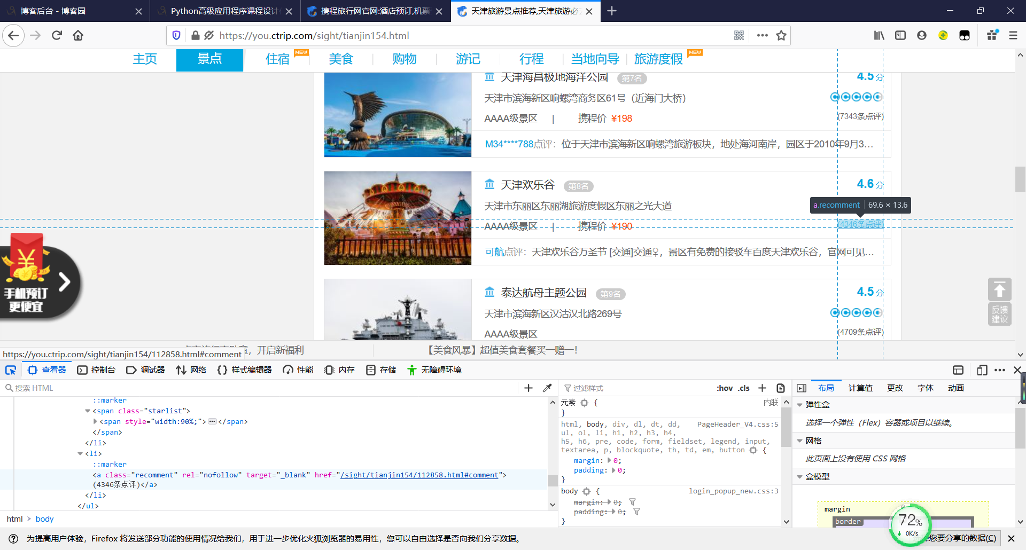
Task: Open devtools customize three-dot menu
Action: coord(1000,370)
